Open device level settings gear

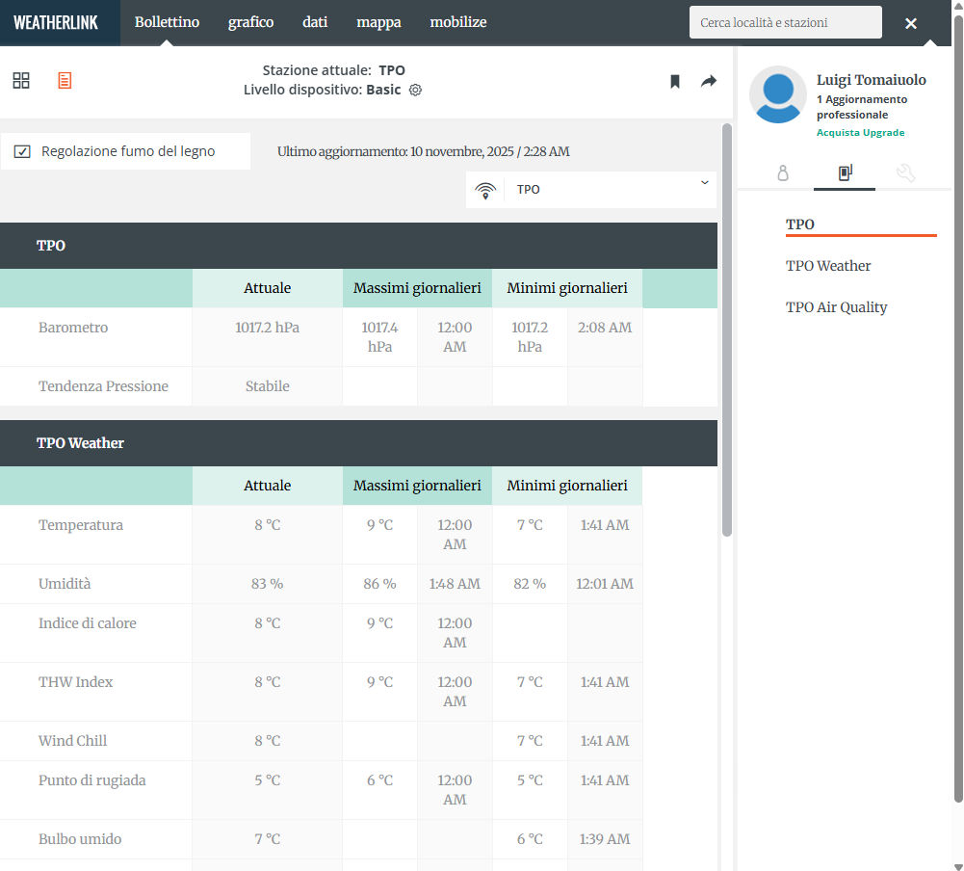416,91
